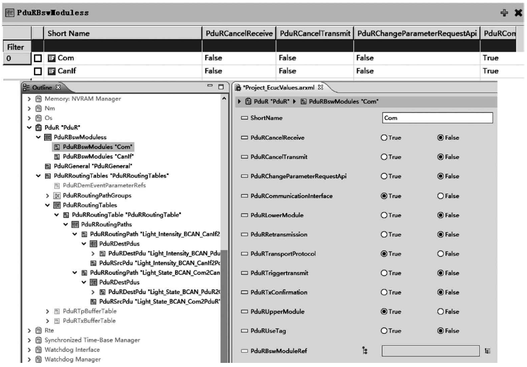The height and width of the screenshot is (367, 527).
Task: Collapse PduRRoutingTables "PduRRoutingTables" node
Action: (x=39, y=176)
